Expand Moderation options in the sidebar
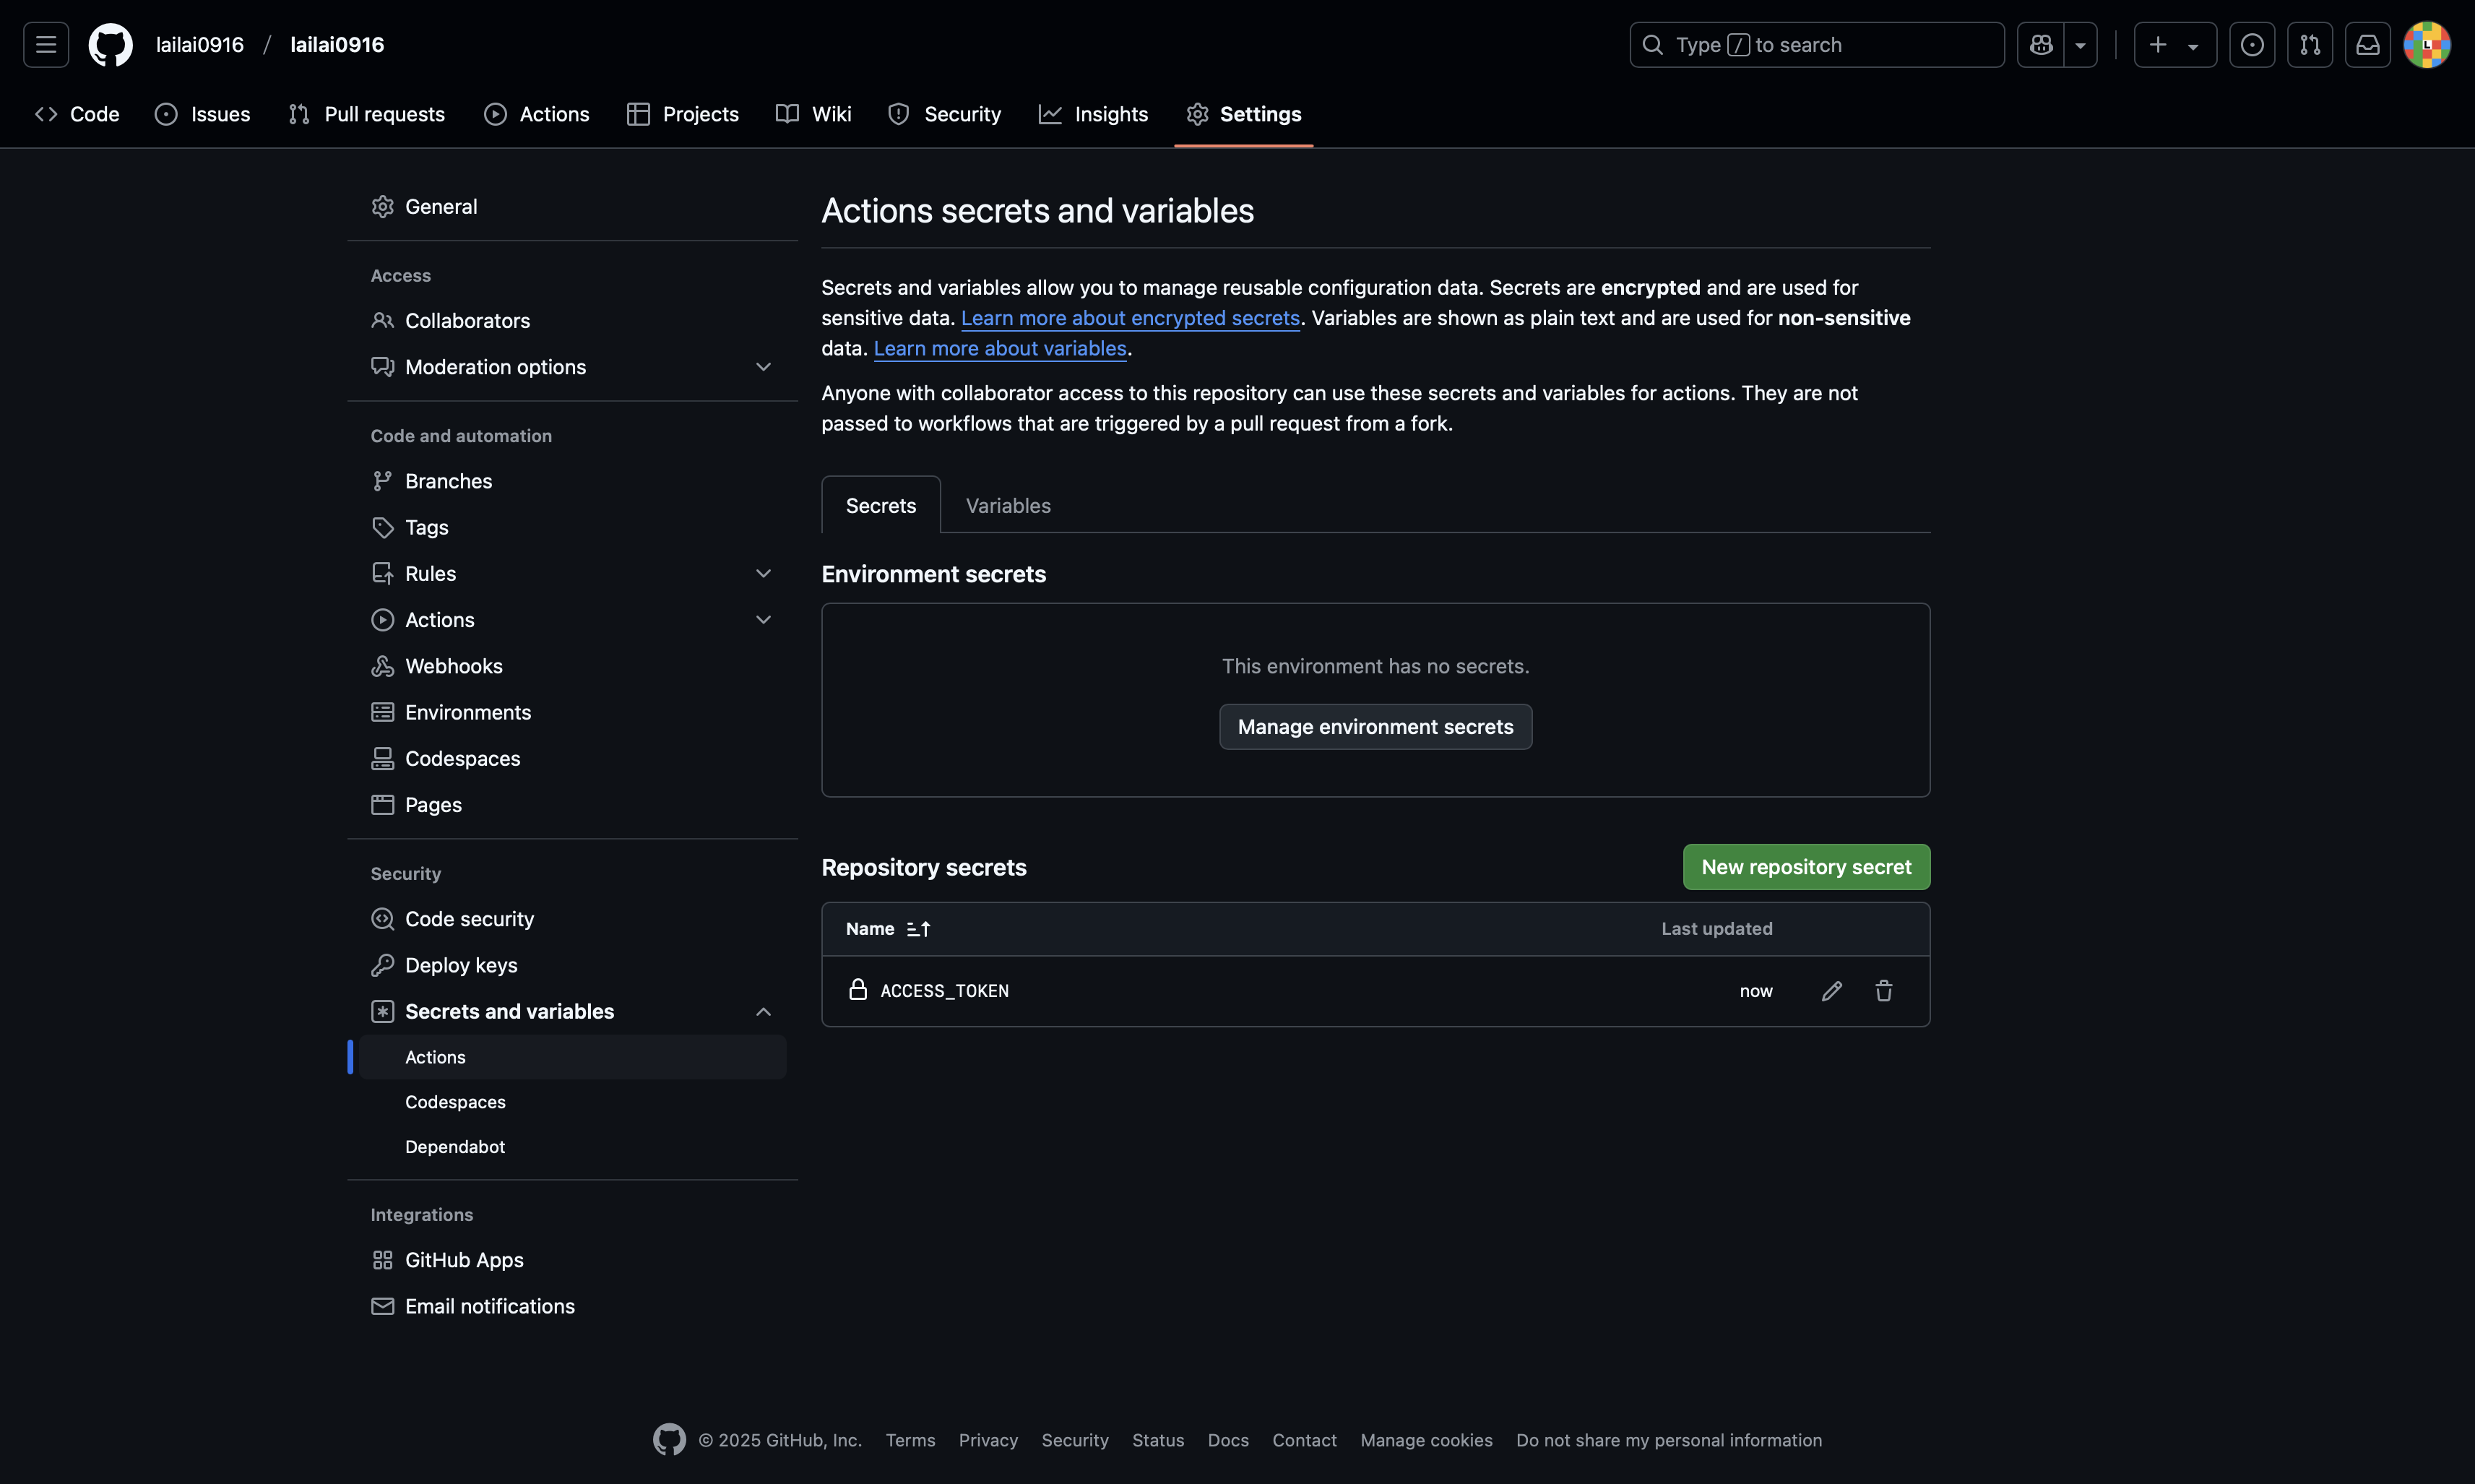 pyautogui.click(x=763, y=367)
